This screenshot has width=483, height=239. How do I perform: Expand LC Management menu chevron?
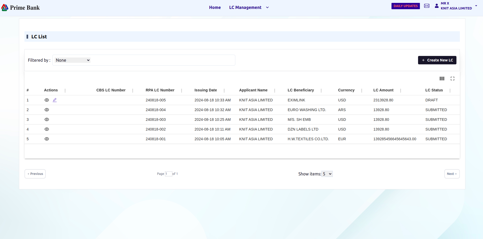[x=267, y=7]
